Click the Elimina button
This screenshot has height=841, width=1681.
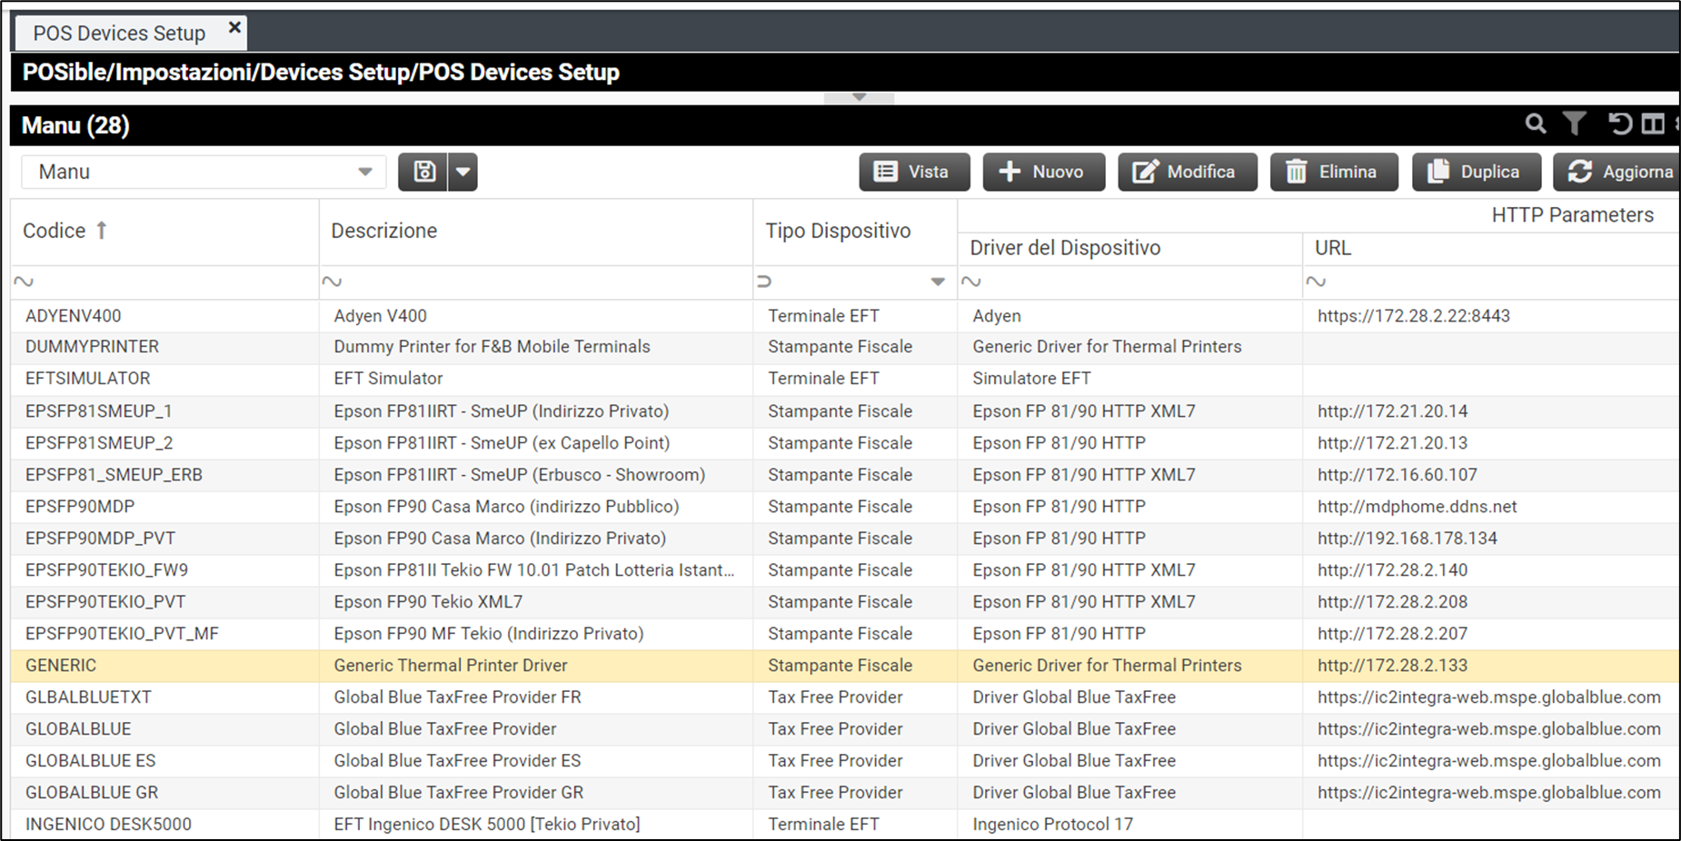click(1333, 172)
